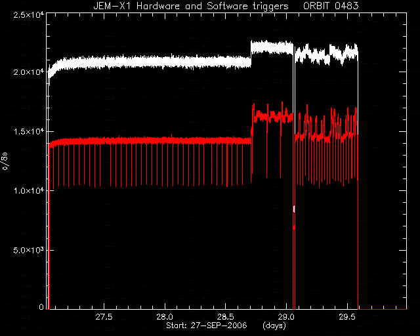Click the '(days)' unit label below the axis
420x336 pixels.
click(274, 325)
